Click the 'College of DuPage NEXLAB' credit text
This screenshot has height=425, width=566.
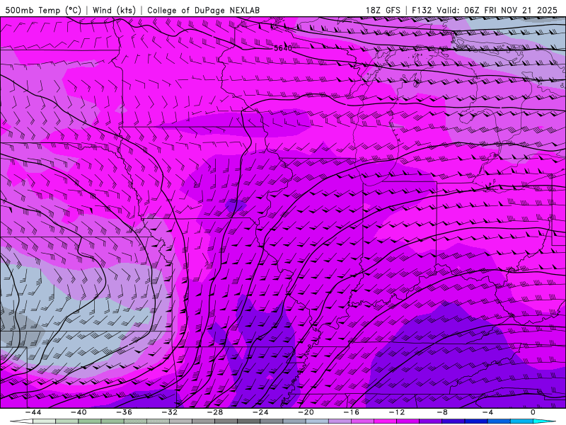point(203,10)
